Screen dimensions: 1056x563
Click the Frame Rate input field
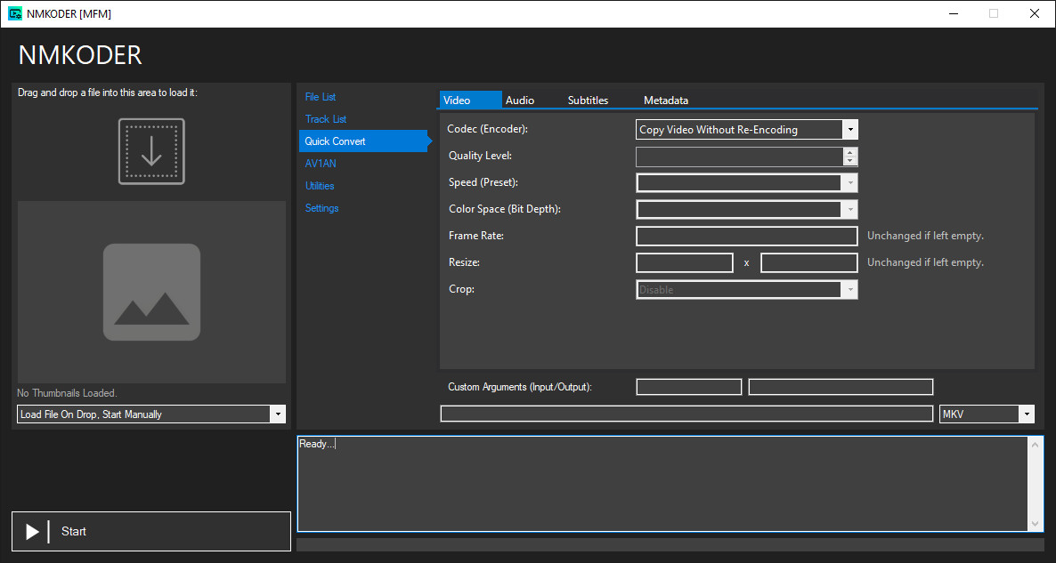click(747, 236)
